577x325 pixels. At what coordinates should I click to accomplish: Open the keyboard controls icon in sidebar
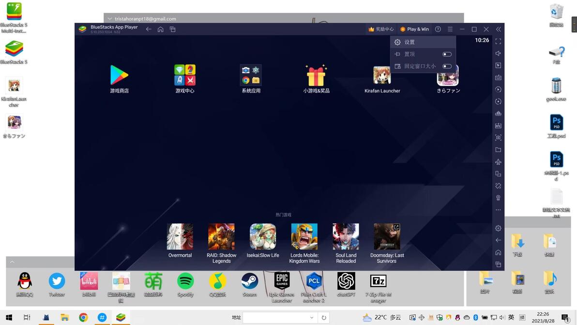pyautogui.click(x=498, y=77)
